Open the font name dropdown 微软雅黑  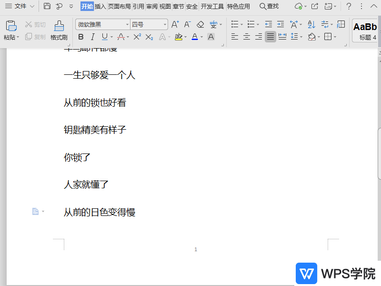pyautogui.click(x=127, y=25)
